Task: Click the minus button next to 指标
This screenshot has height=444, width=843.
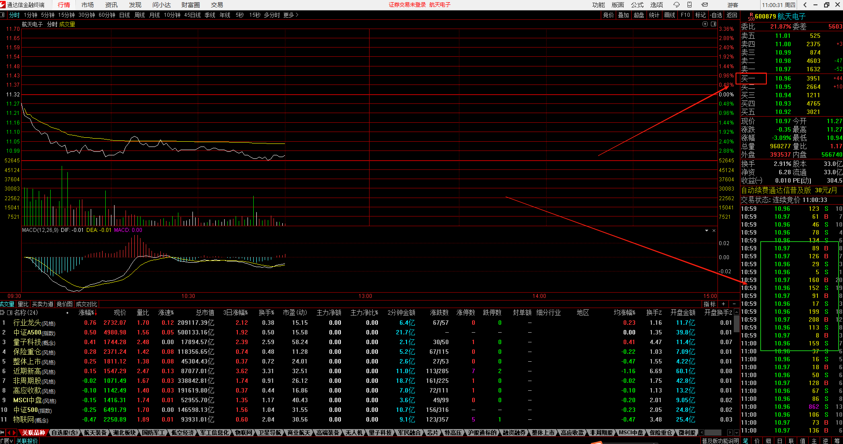Action: coord(734,304)
